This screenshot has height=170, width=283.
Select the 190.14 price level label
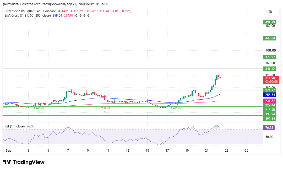coord(270,119)
